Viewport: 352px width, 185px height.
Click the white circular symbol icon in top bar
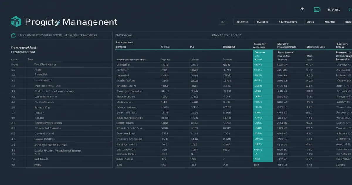click(x=303, y=9)
